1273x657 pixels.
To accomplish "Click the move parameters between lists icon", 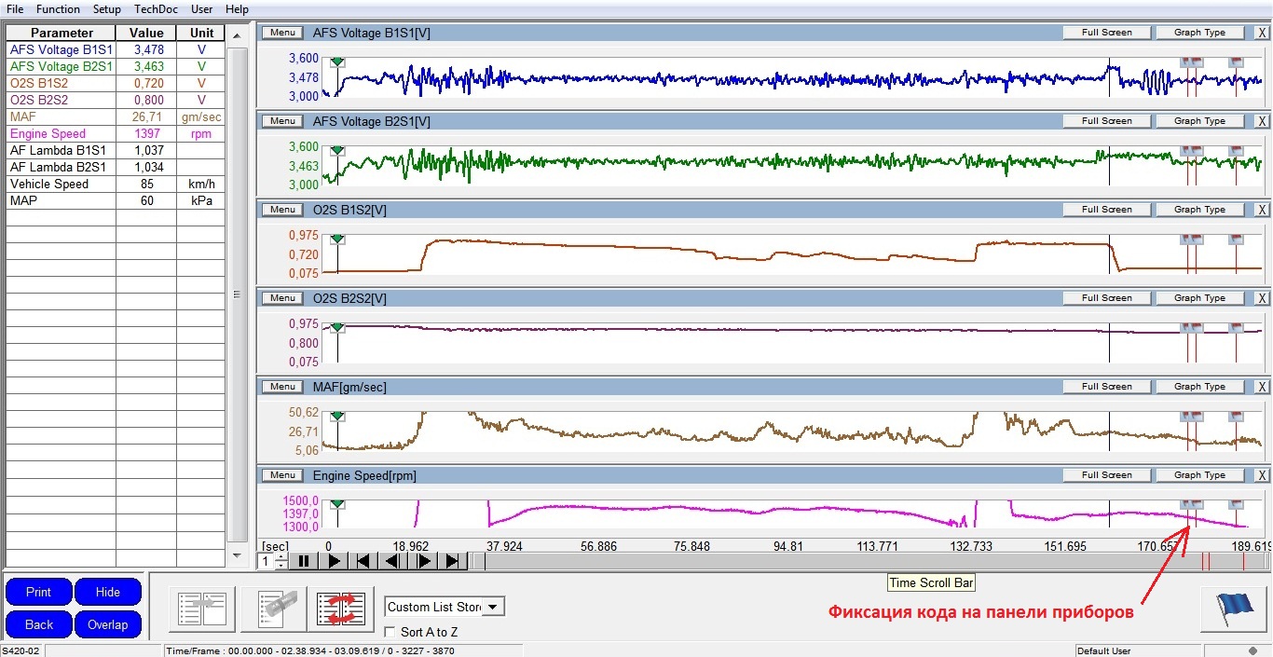I will [202, 609].
